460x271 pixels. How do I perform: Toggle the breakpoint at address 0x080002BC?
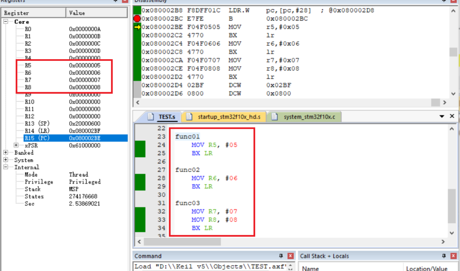click(137, 18)
